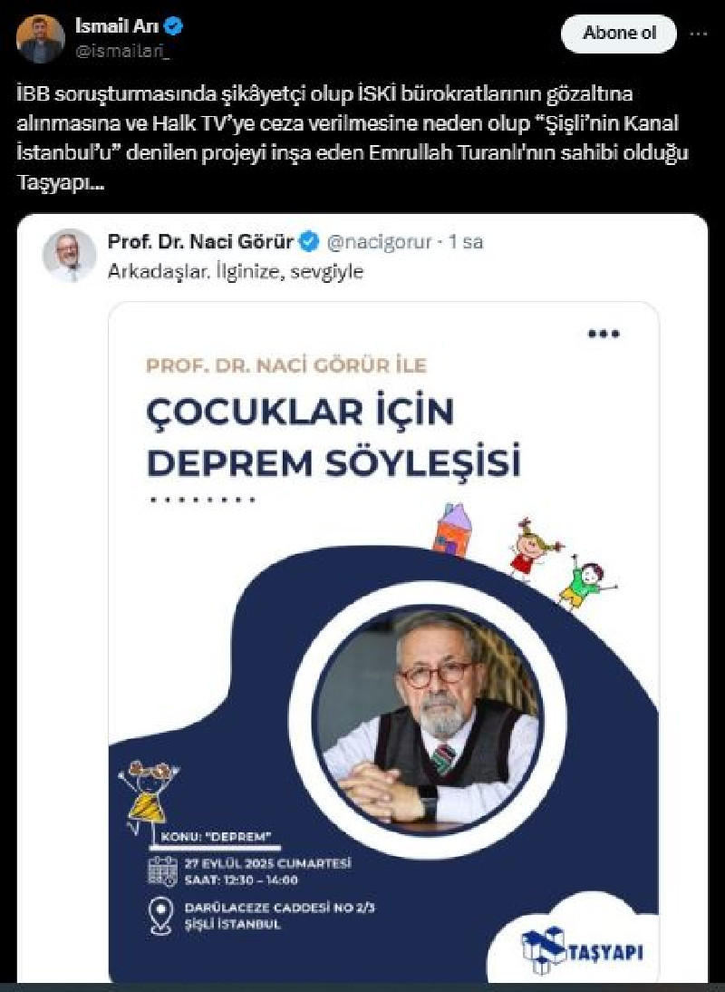Subscribe with the Abone ol button
The image size is (725, 992).
(619, 33)
